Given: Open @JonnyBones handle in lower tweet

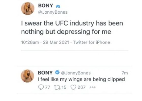Looking at the screenshot, I should tap(76, 73).
